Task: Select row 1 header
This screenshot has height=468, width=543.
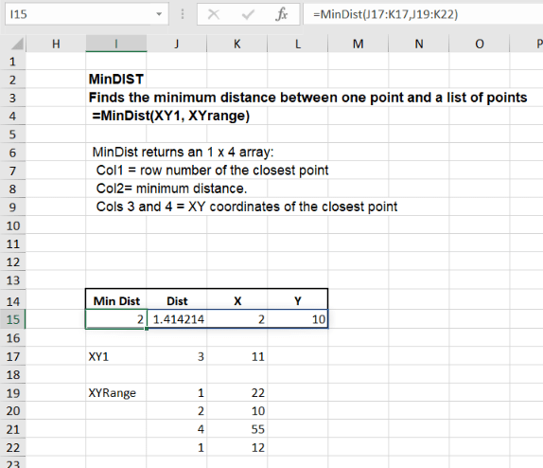Action: 13,62
